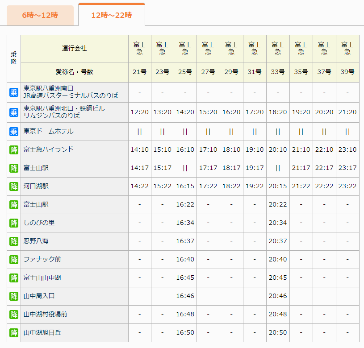Click alighting icon beside 富士山山中湖
Viewport: 364px width, 348px height.
14,278
